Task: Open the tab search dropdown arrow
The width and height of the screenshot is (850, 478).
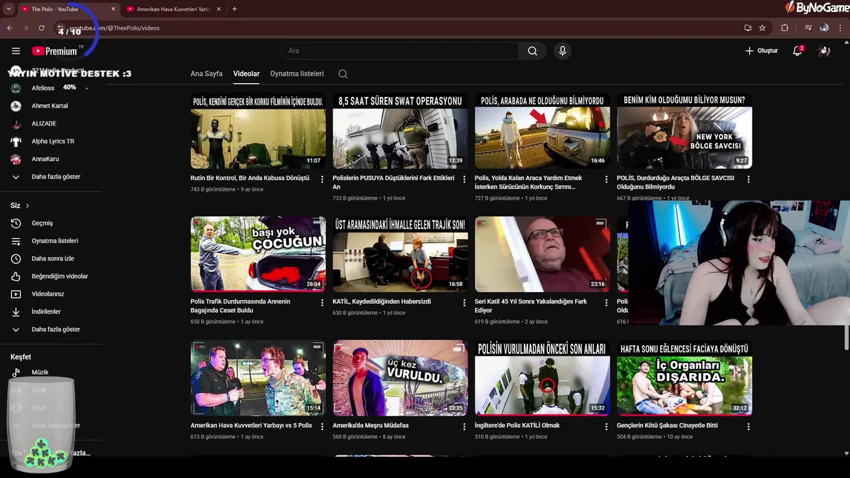Action: pyautogui.click(x=9, y=9)
